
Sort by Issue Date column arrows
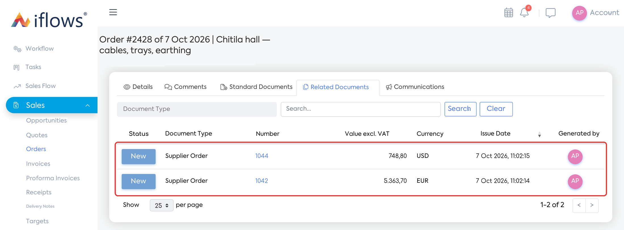coord(539,134)
